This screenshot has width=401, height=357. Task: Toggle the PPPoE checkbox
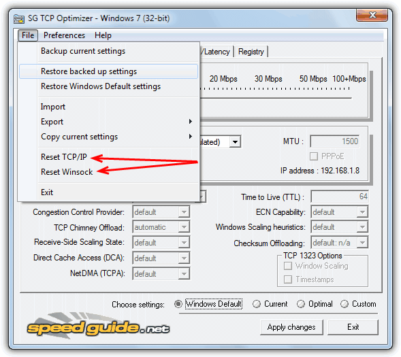point(314,156)
